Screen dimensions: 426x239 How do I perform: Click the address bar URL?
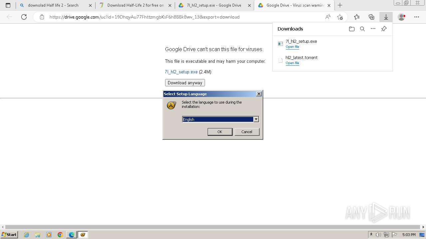144,17
